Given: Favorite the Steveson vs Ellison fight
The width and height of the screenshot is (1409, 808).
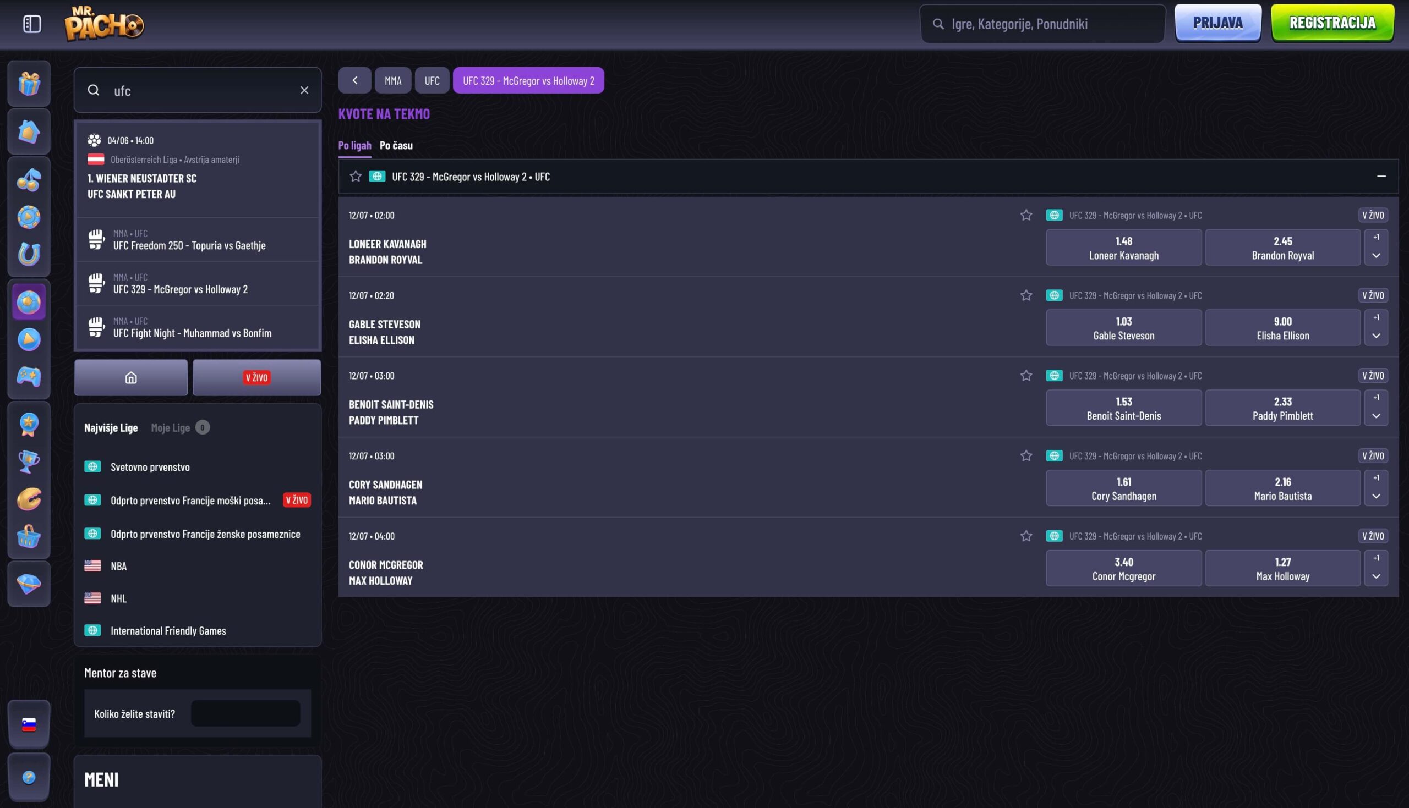Looking at the screenshot, I should pyautogui.click(x=1026, y=295).
